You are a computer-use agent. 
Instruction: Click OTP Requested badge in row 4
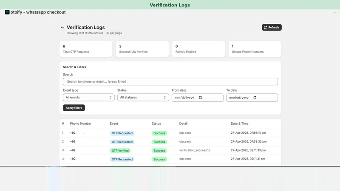(x=122, y=159)
